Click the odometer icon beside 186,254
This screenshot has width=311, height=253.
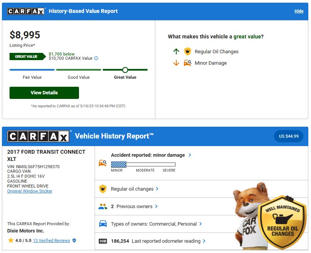[103, 241]
